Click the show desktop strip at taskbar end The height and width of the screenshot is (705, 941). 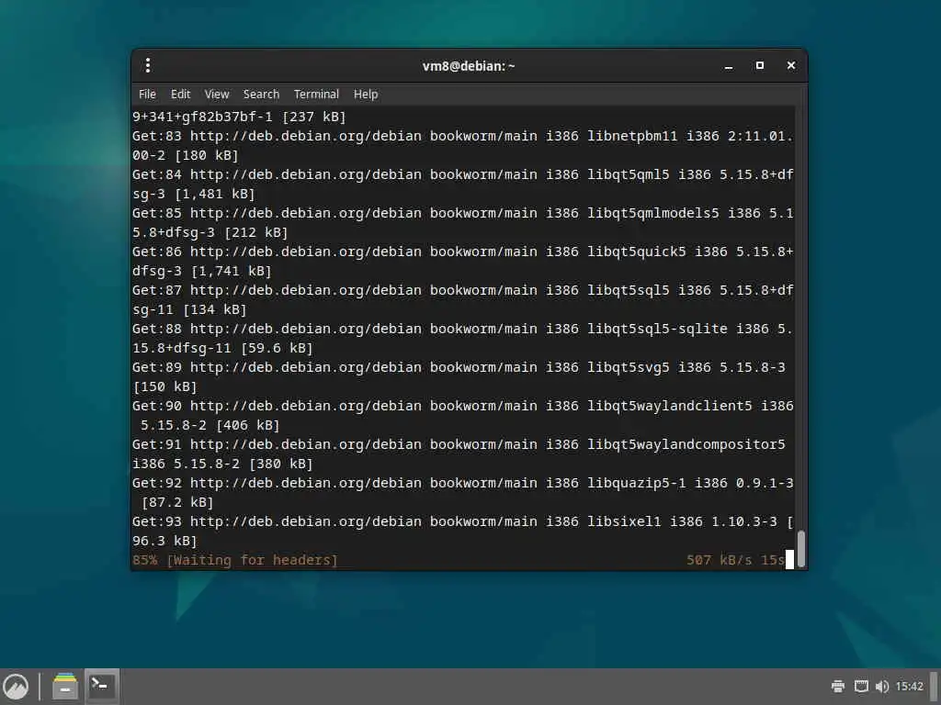935,687
